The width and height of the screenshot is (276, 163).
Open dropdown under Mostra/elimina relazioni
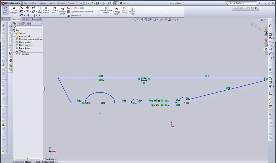pos(106,16)
